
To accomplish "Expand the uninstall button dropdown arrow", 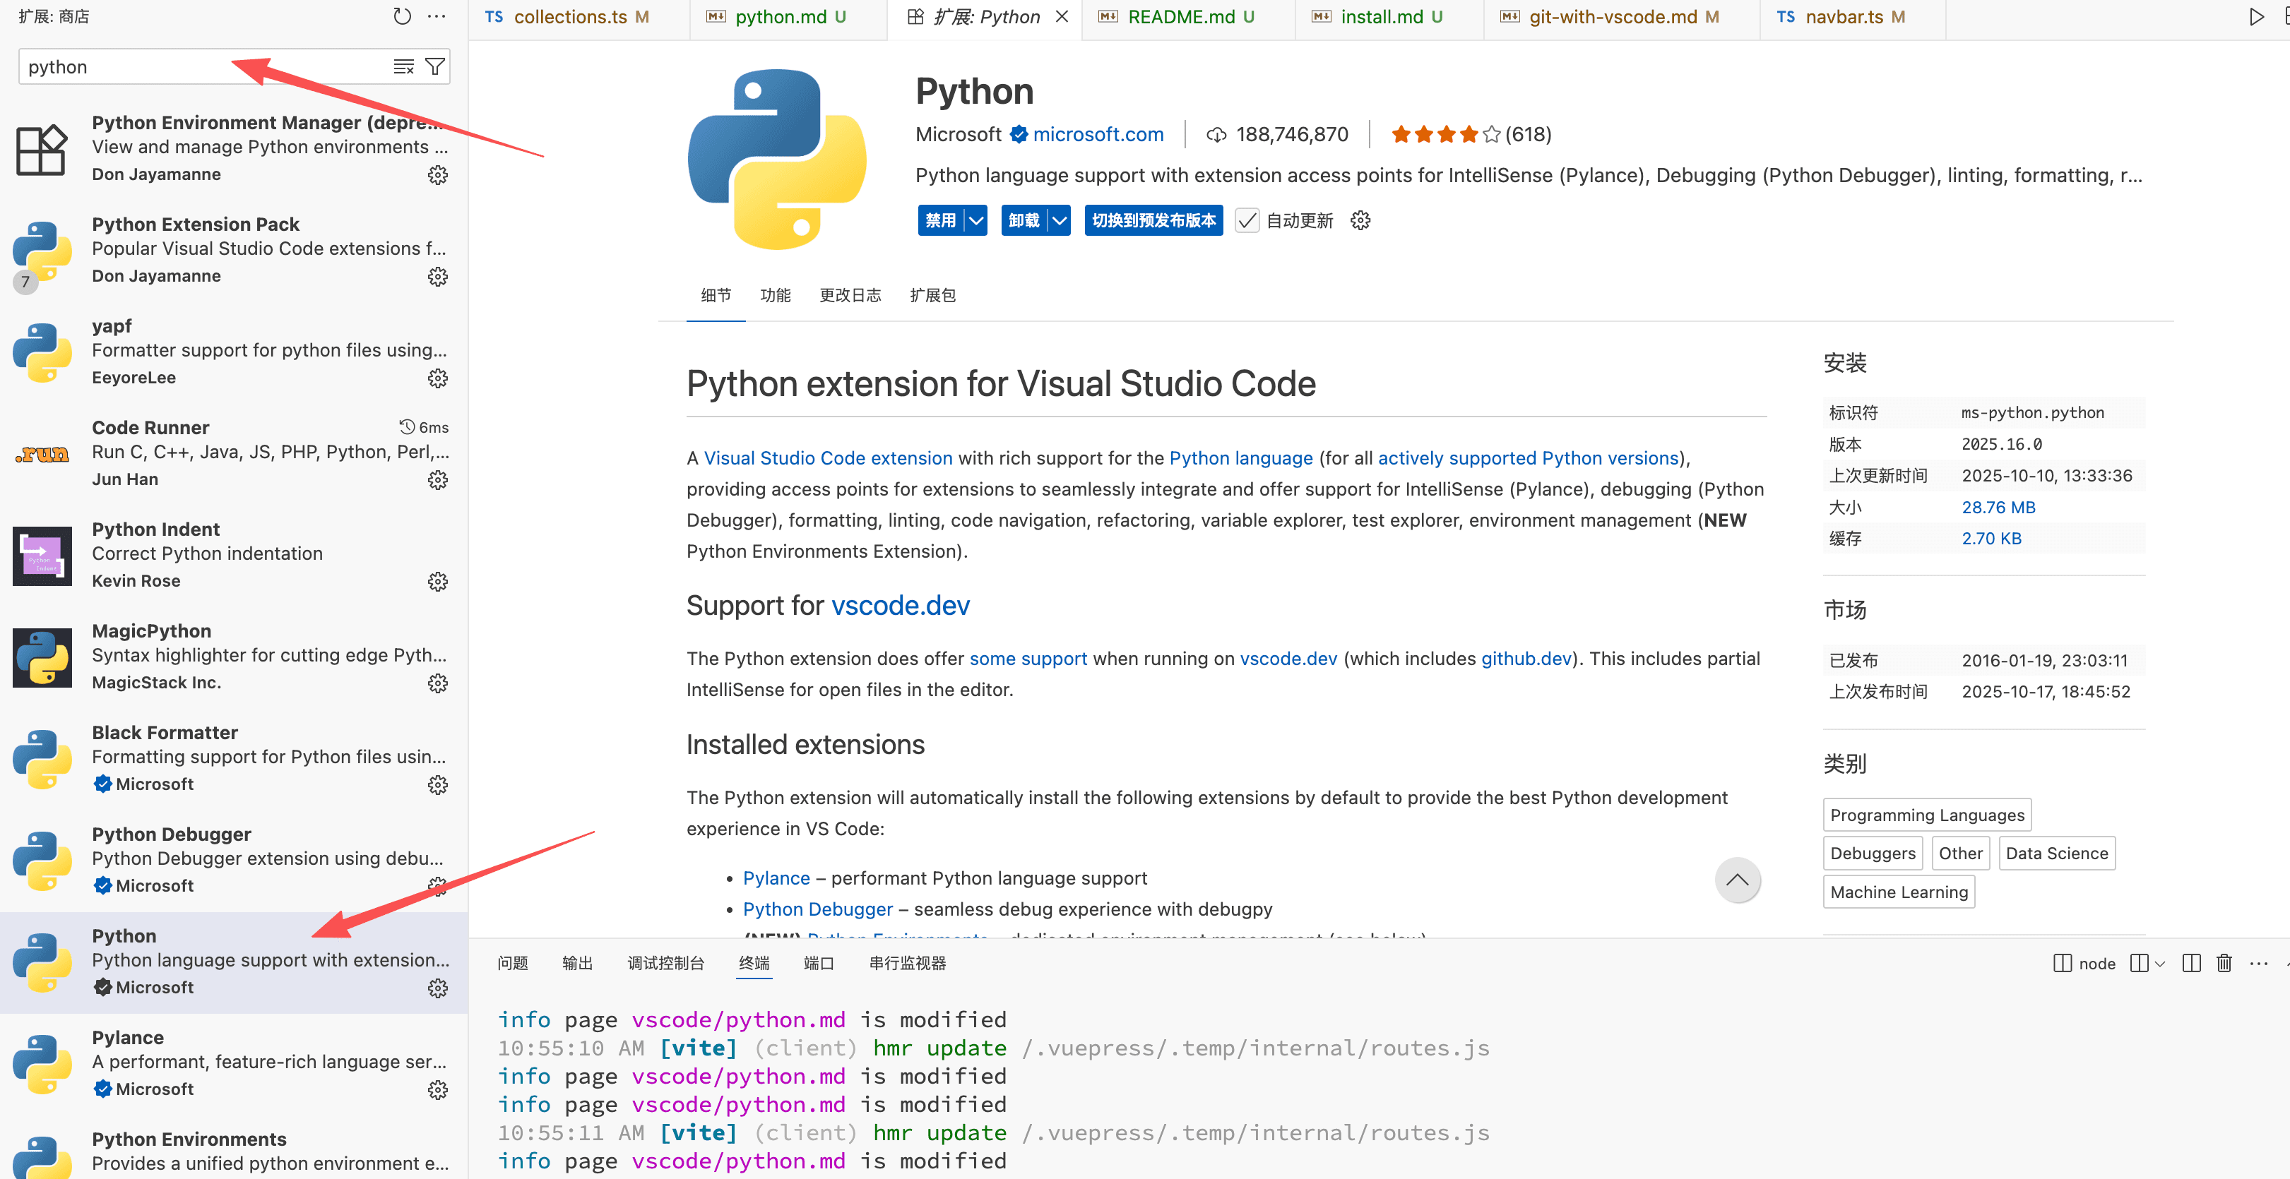I will 1059,220.
